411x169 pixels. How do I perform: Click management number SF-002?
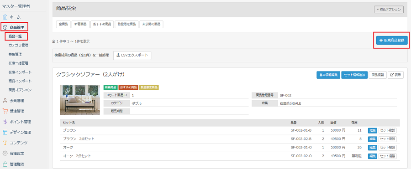[x=286, y=96]
